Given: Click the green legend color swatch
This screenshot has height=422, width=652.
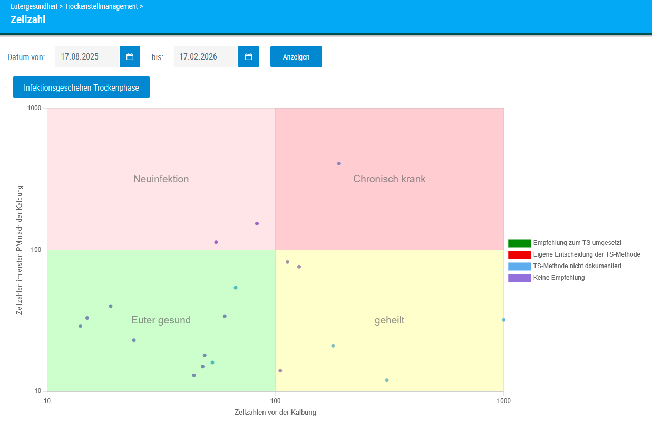Looking at the screenshot, I should (x=519, y=243).
